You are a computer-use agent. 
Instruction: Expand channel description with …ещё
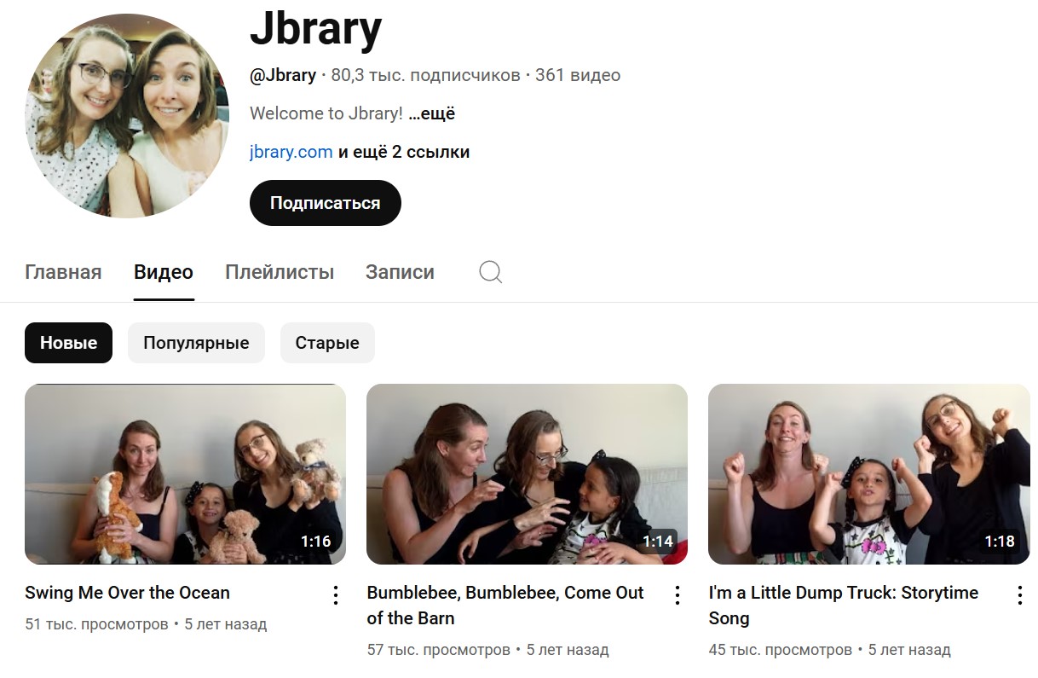pos(431,113)
